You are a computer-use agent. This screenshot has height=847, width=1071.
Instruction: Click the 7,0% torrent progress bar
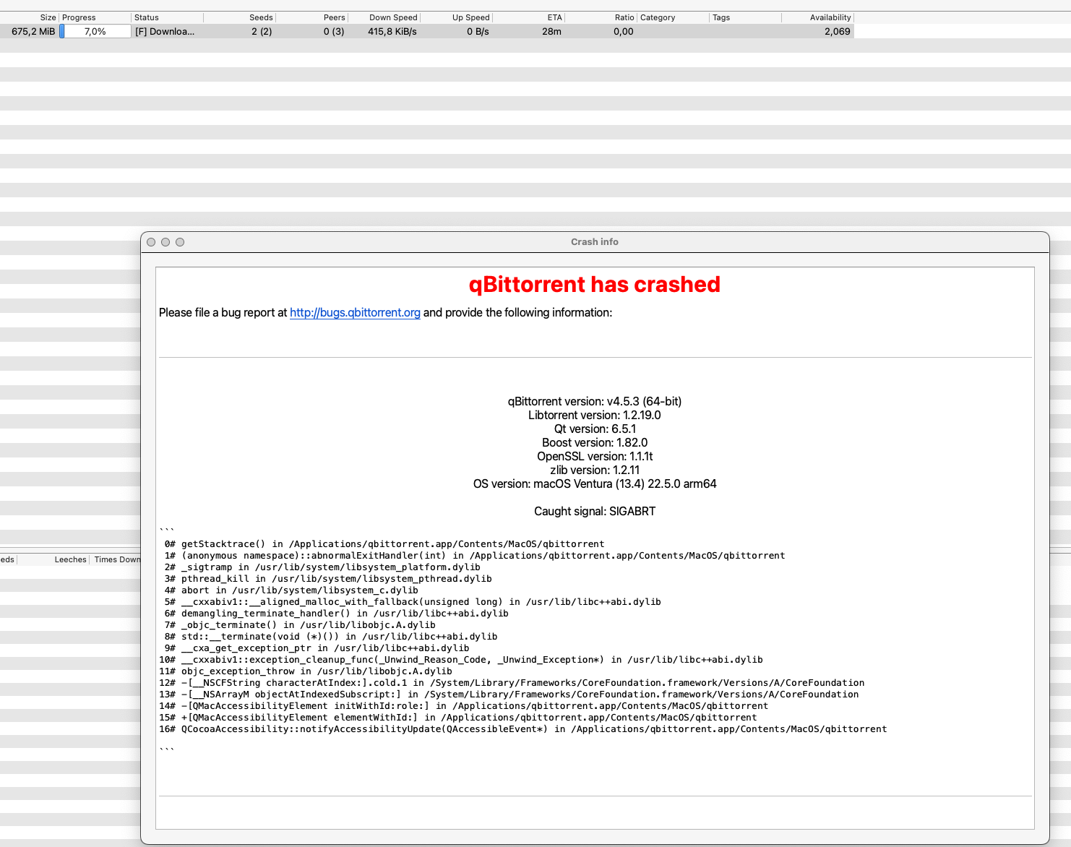[x=96, y=31]
